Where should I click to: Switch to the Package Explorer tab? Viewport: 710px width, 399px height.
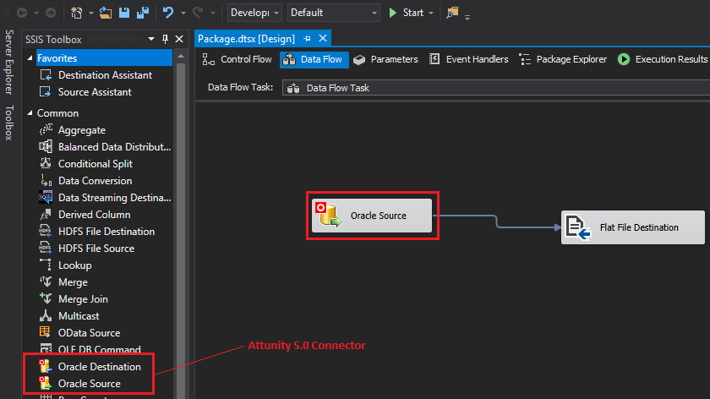(563, 59)
